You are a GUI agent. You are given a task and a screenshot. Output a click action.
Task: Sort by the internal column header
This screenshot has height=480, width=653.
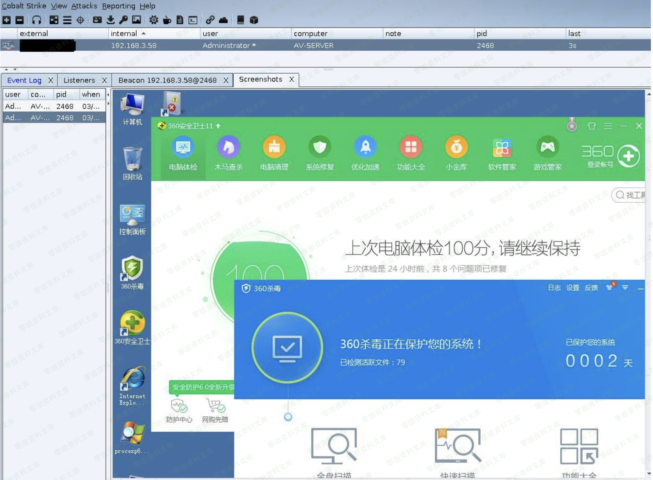(x=124, y=34)
